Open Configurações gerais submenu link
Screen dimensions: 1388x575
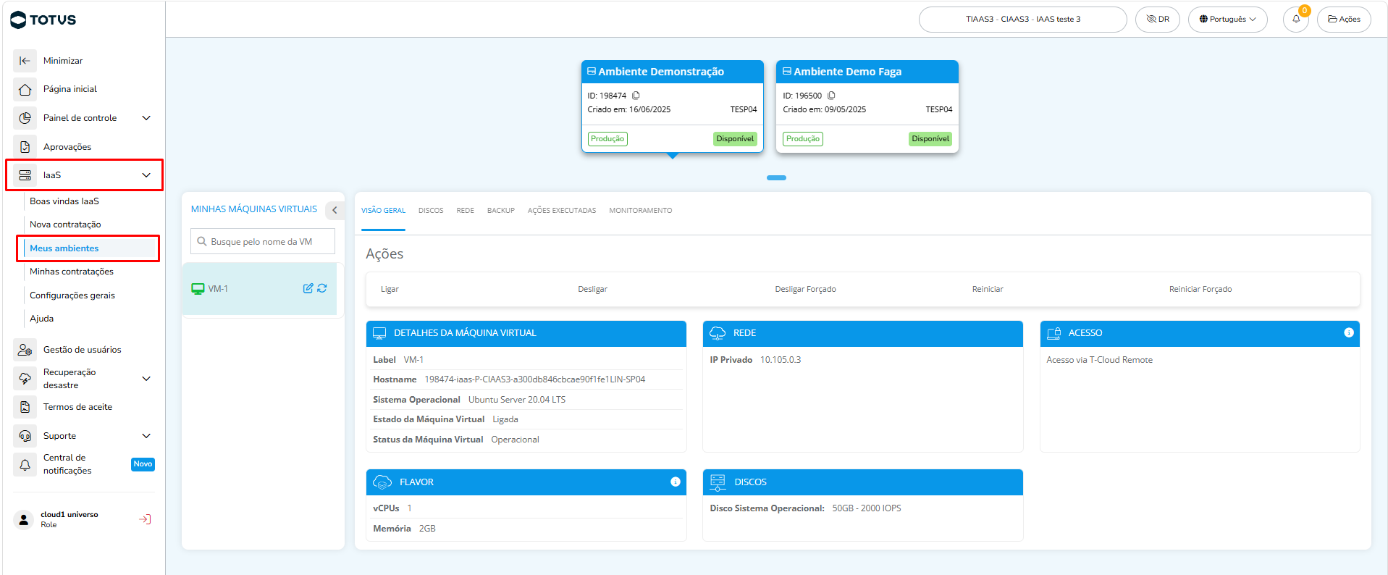[x=72, y=295]
